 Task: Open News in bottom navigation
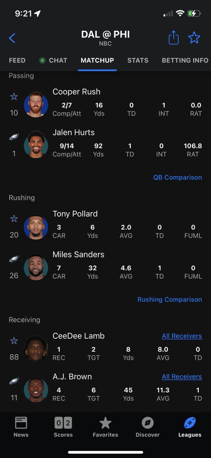21,427
